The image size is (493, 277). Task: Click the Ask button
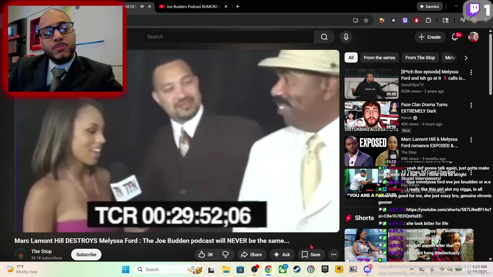point(282,254)
